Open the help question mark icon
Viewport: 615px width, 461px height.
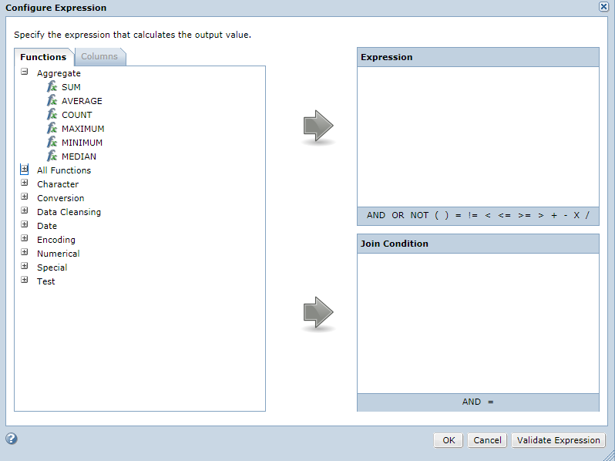point(12,438)
